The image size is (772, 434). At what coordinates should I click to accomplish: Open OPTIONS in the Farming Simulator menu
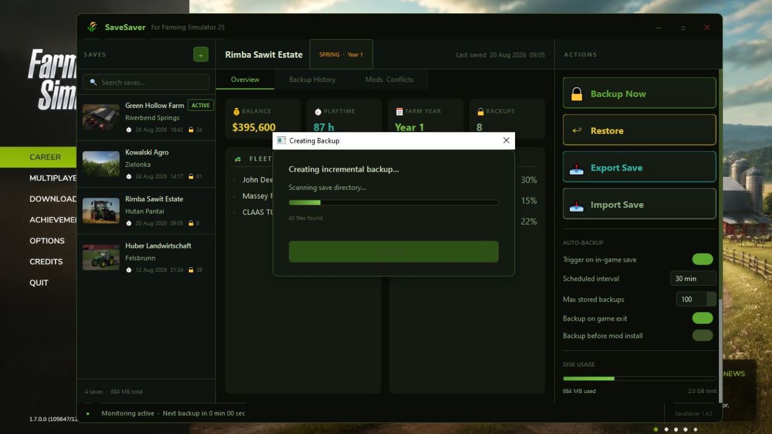pyautogui.click(x=47, y=241)
